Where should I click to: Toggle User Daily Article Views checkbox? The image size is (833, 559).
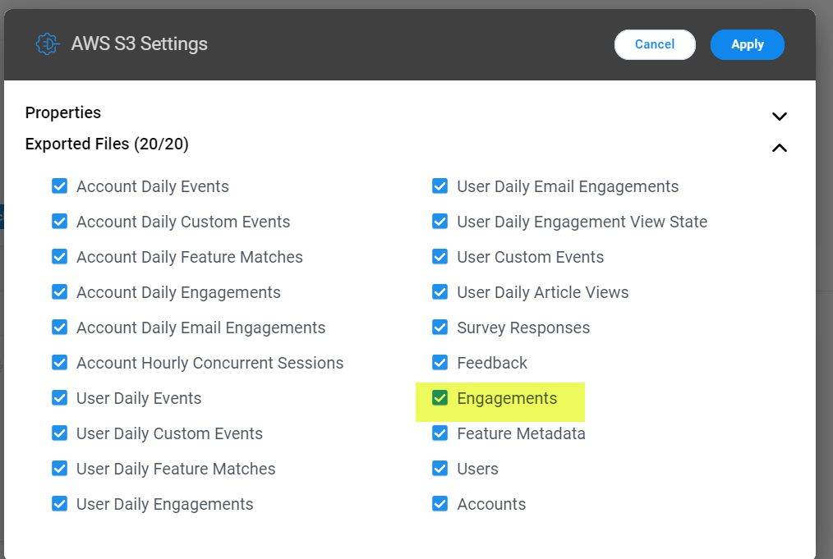[x=440, y=291]
